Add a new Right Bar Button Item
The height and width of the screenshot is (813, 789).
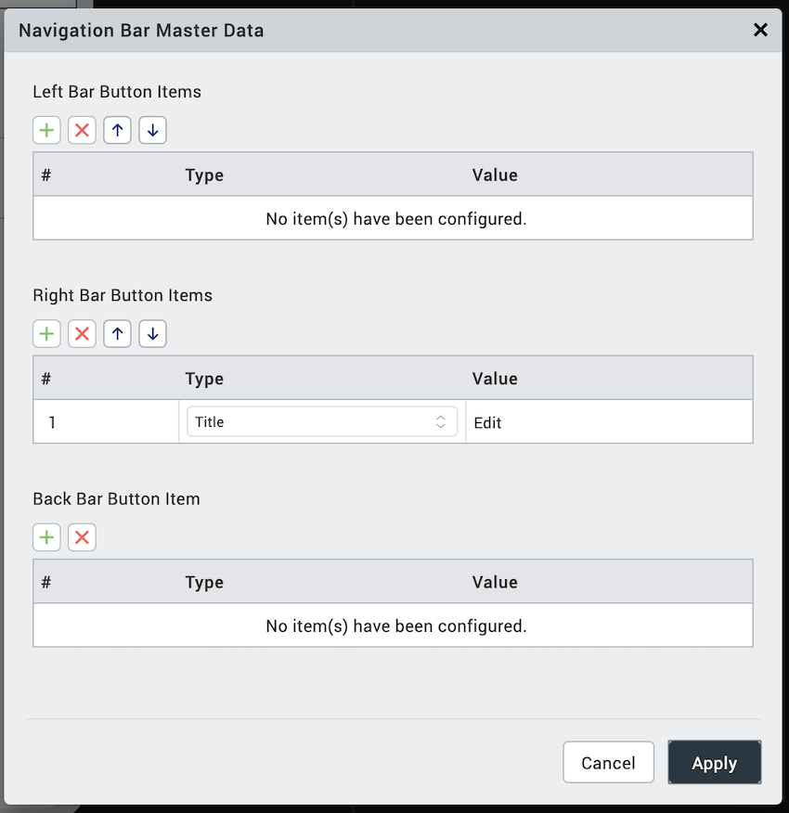46,333
